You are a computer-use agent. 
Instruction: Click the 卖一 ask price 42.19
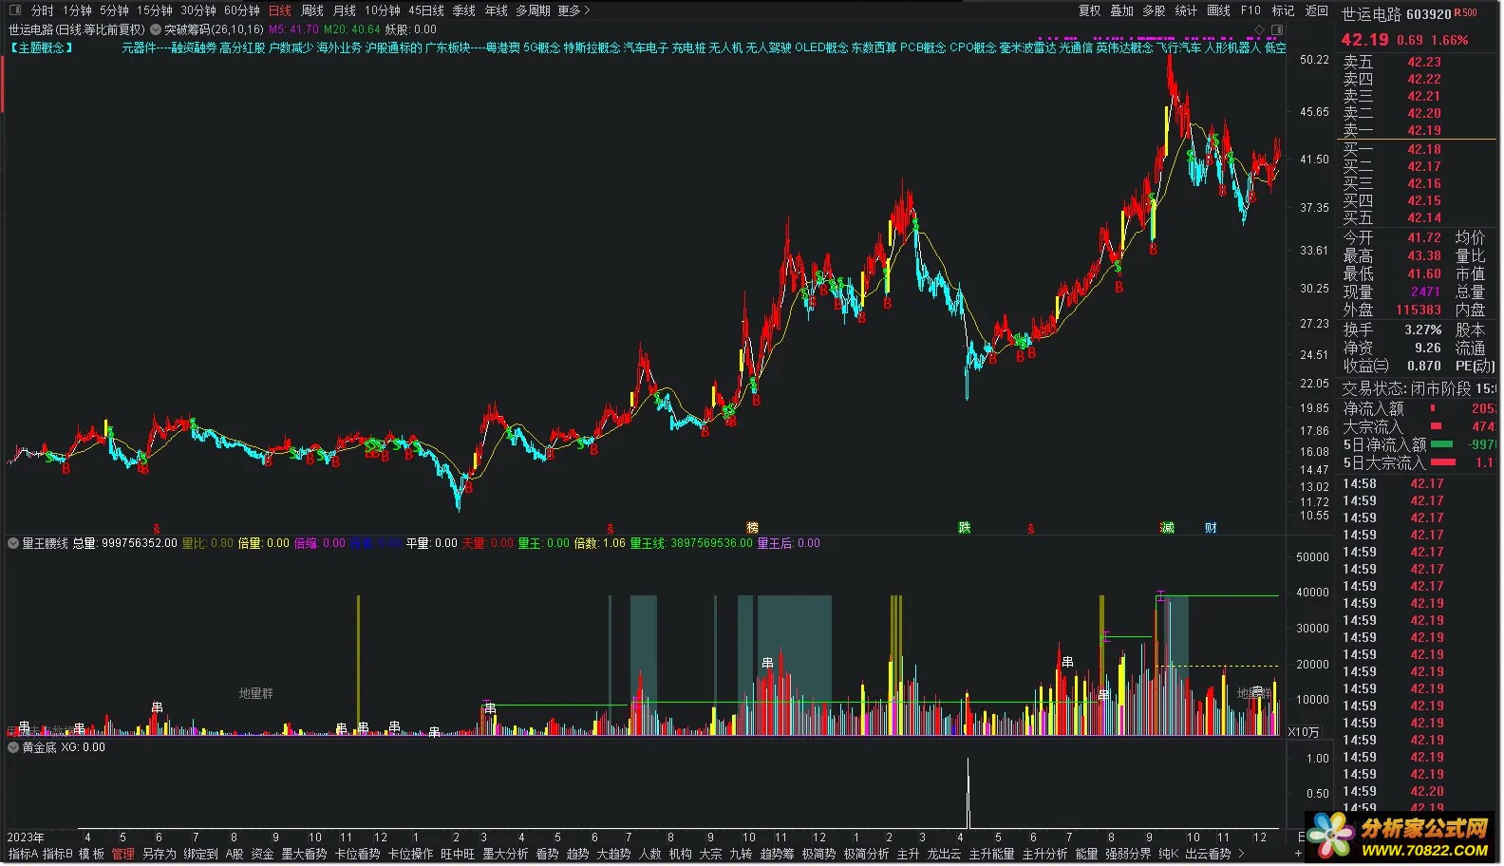(x=1424, y=130)
